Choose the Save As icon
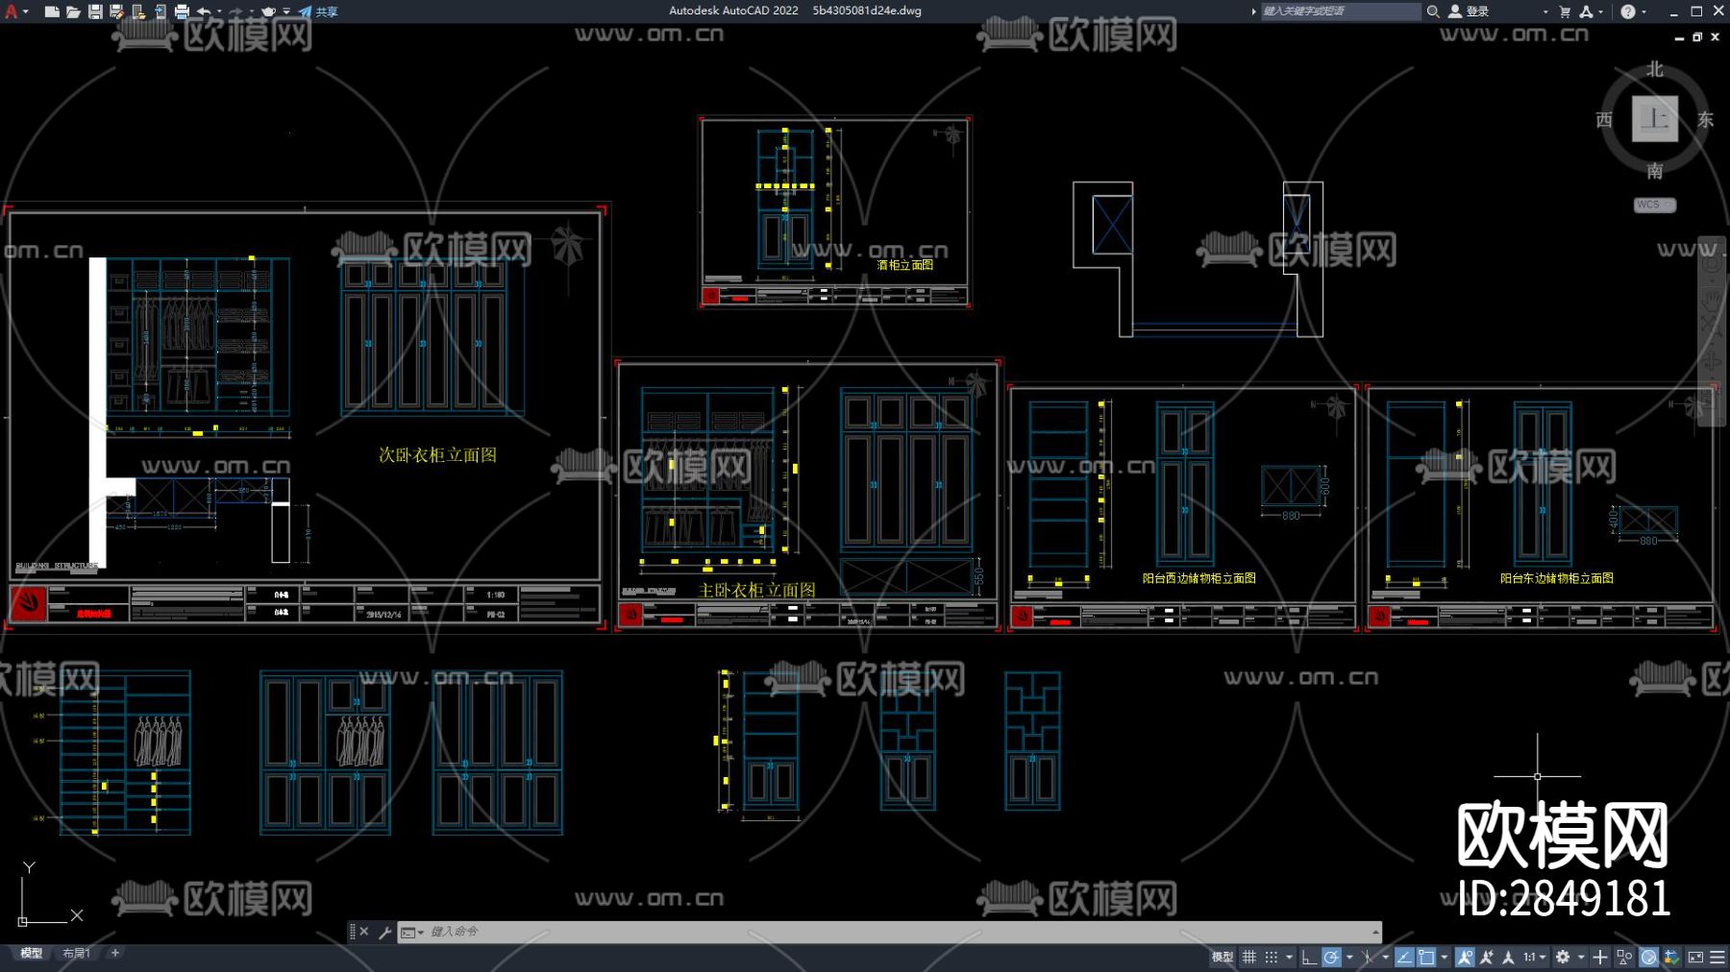This screenshot has width=1730, height=972. coord(116,12)
